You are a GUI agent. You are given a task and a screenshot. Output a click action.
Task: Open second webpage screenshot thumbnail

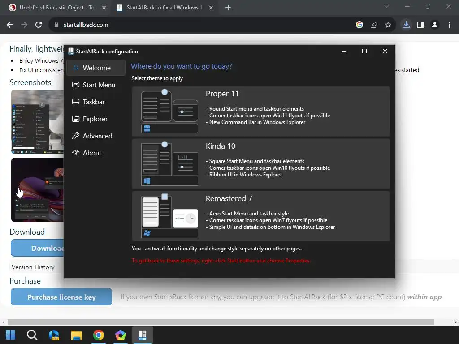tap(37, 190)
